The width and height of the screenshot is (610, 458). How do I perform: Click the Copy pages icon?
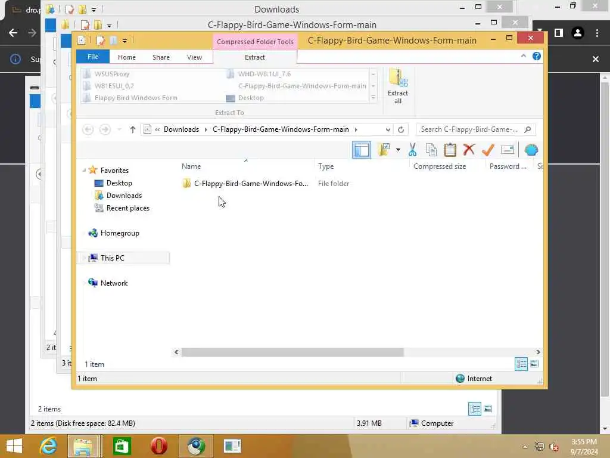(x=431, y=150)
